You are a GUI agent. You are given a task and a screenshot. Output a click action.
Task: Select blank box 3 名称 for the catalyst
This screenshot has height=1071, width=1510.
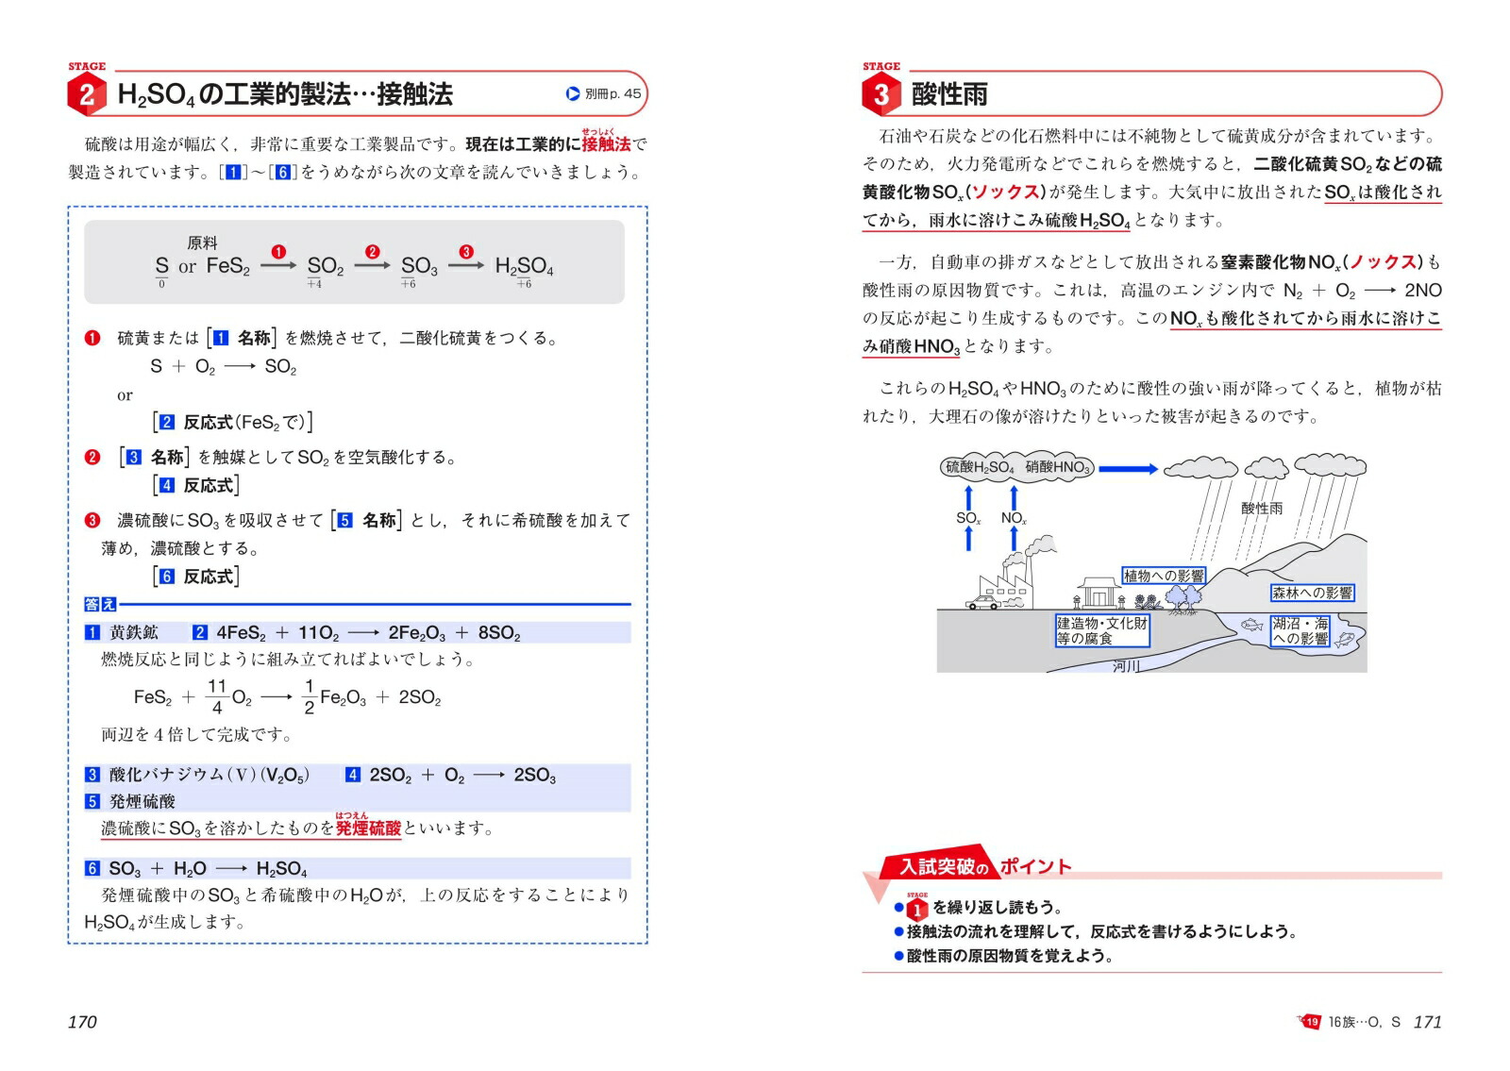click(155, 458)
